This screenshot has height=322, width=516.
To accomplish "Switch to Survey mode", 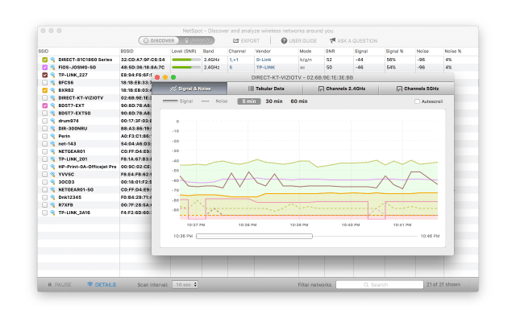I will [x=196, y=41].
